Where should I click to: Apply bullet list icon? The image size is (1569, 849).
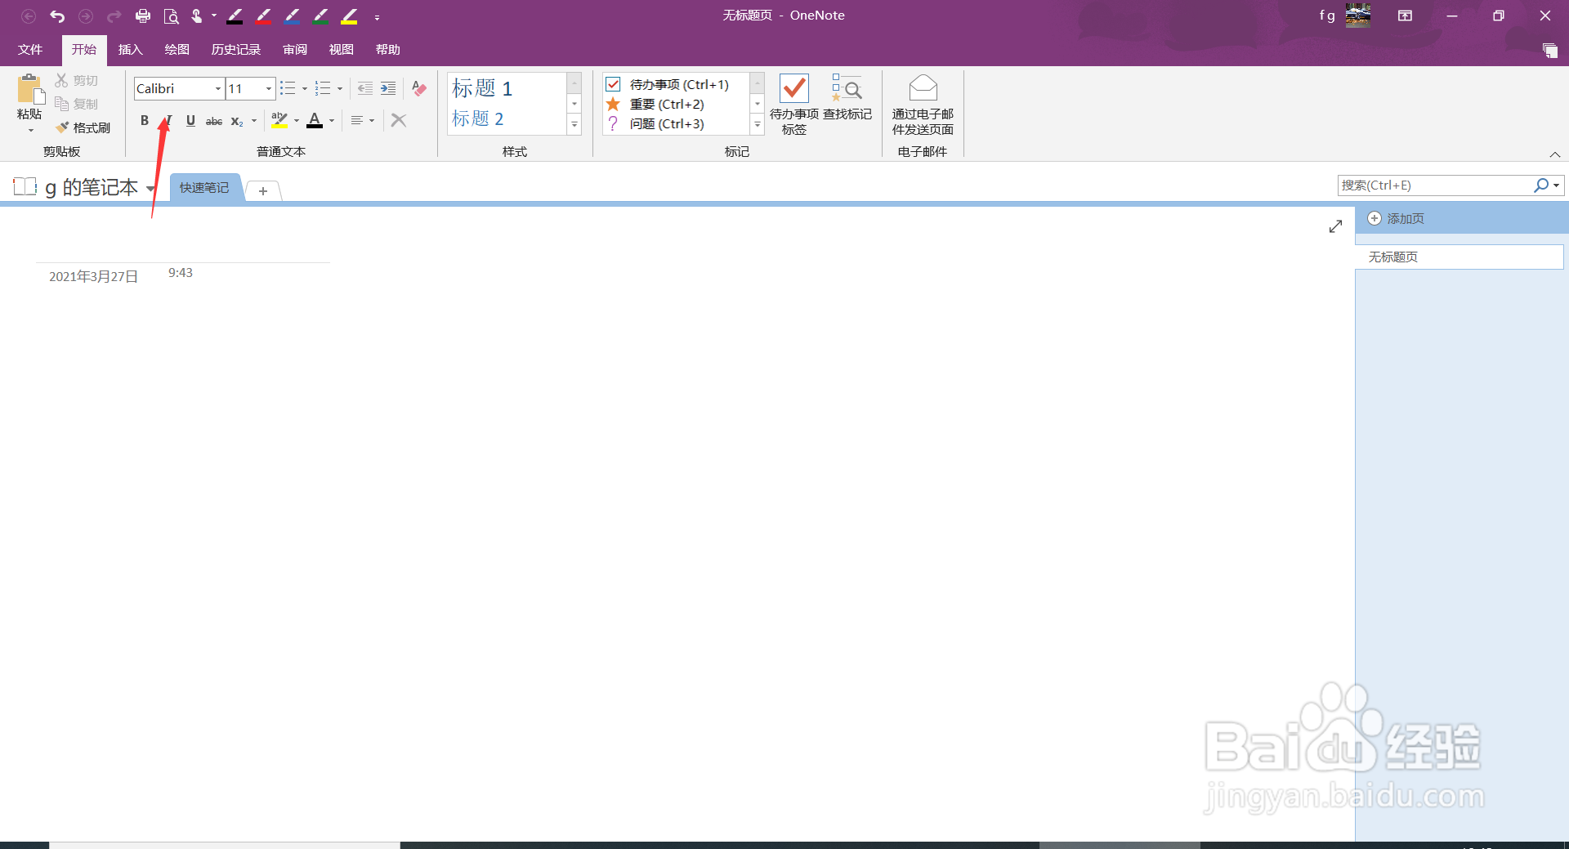(288, 88)
